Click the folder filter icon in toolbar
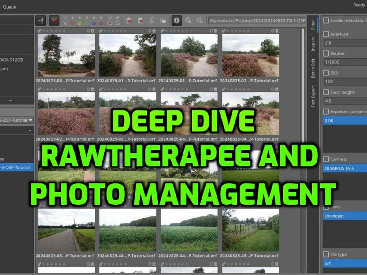 click(163, 20)
